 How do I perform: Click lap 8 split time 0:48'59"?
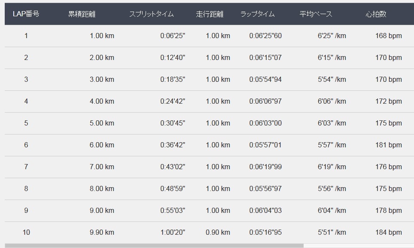(173, 188)
